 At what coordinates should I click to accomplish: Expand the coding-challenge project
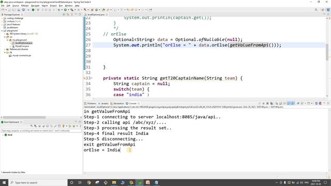tap(2, 19)
